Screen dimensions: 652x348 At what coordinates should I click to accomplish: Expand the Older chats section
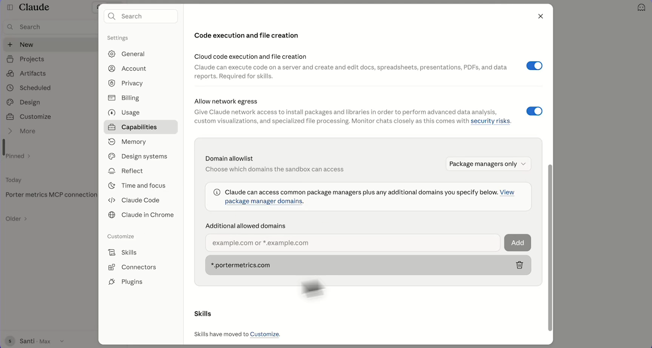16,219
